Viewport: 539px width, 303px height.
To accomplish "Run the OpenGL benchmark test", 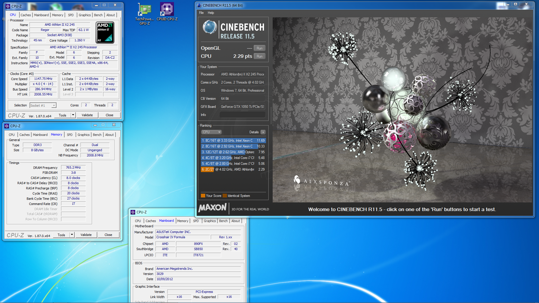I will point(259,48).
